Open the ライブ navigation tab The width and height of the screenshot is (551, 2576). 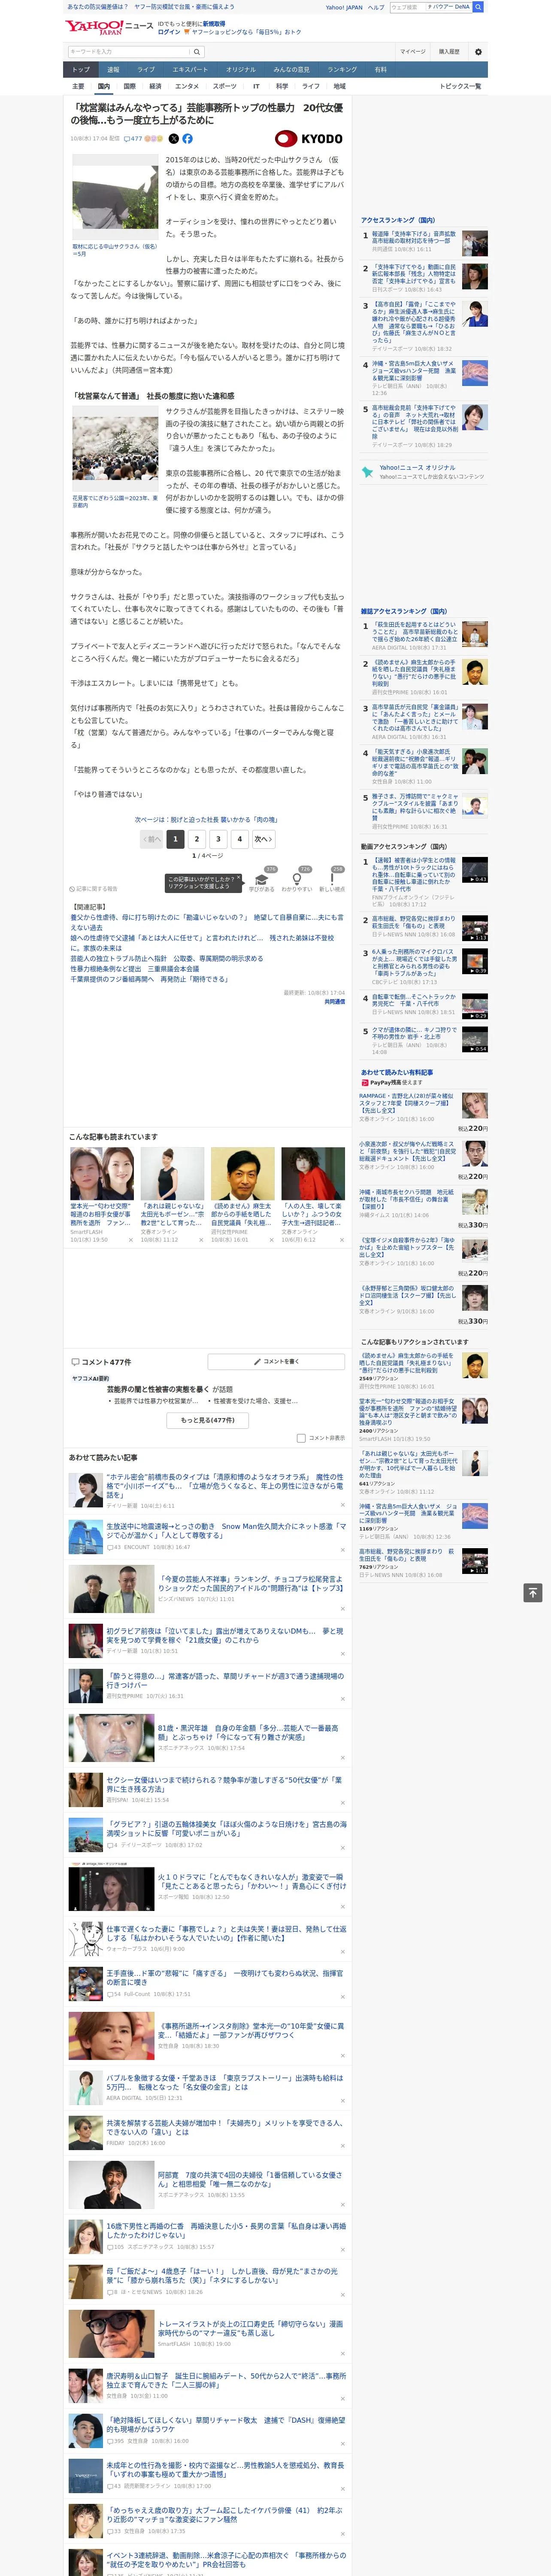pyautogui.click(x=146, y=70)
